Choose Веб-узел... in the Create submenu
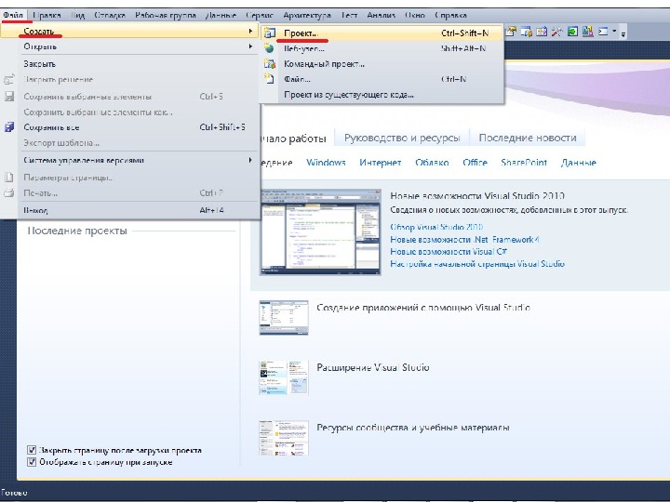Viewport: 670px width, 502px height. (382, 48)
